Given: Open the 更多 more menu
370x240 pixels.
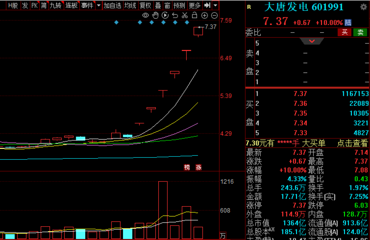Looking at the screenshot, I should (195, 5).
